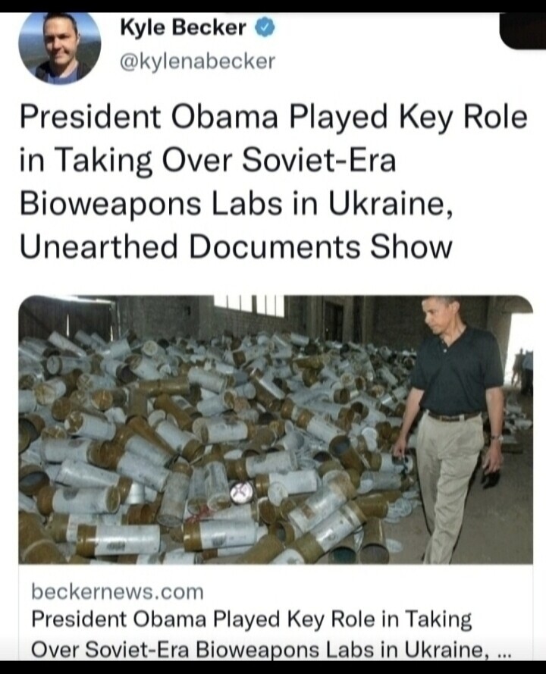The height and width of the screenshot is (674, 546).
Task: Open Kyle Becker's profile picture
Action: coord(60,47)
